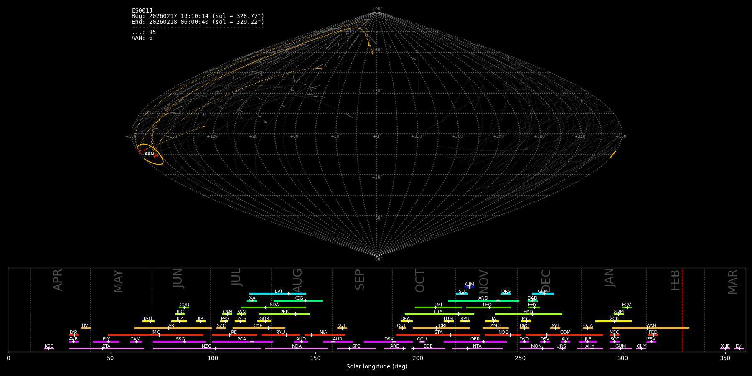Select the SDA shower label

coord(274,305)
